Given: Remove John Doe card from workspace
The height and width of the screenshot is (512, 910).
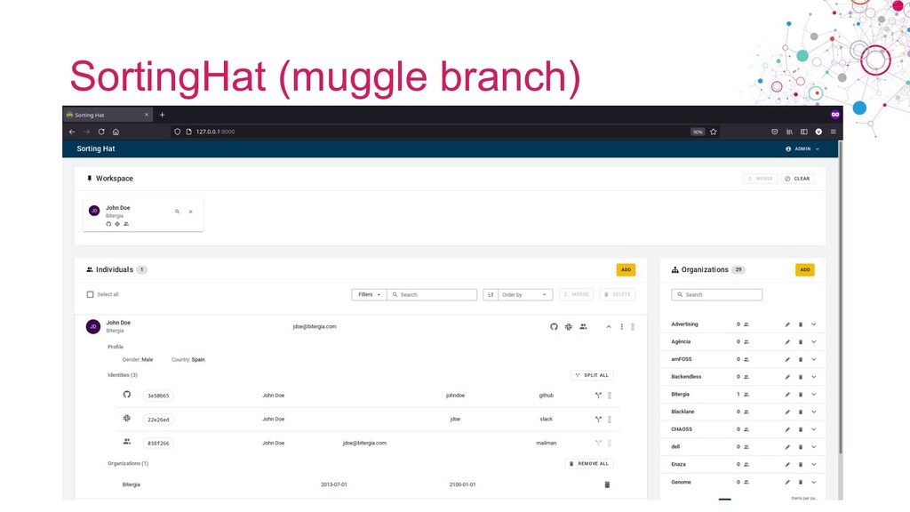Looking at the screenshot, I should coord(190,212).
